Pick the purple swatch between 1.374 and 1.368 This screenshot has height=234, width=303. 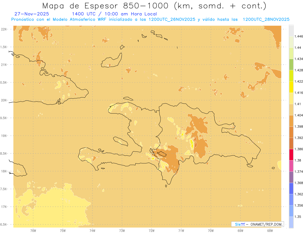tap(291, 177)
